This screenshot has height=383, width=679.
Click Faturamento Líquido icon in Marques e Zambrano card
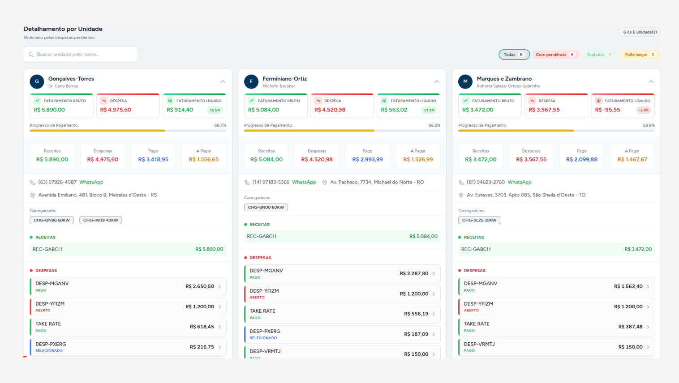tap(599, 101)
